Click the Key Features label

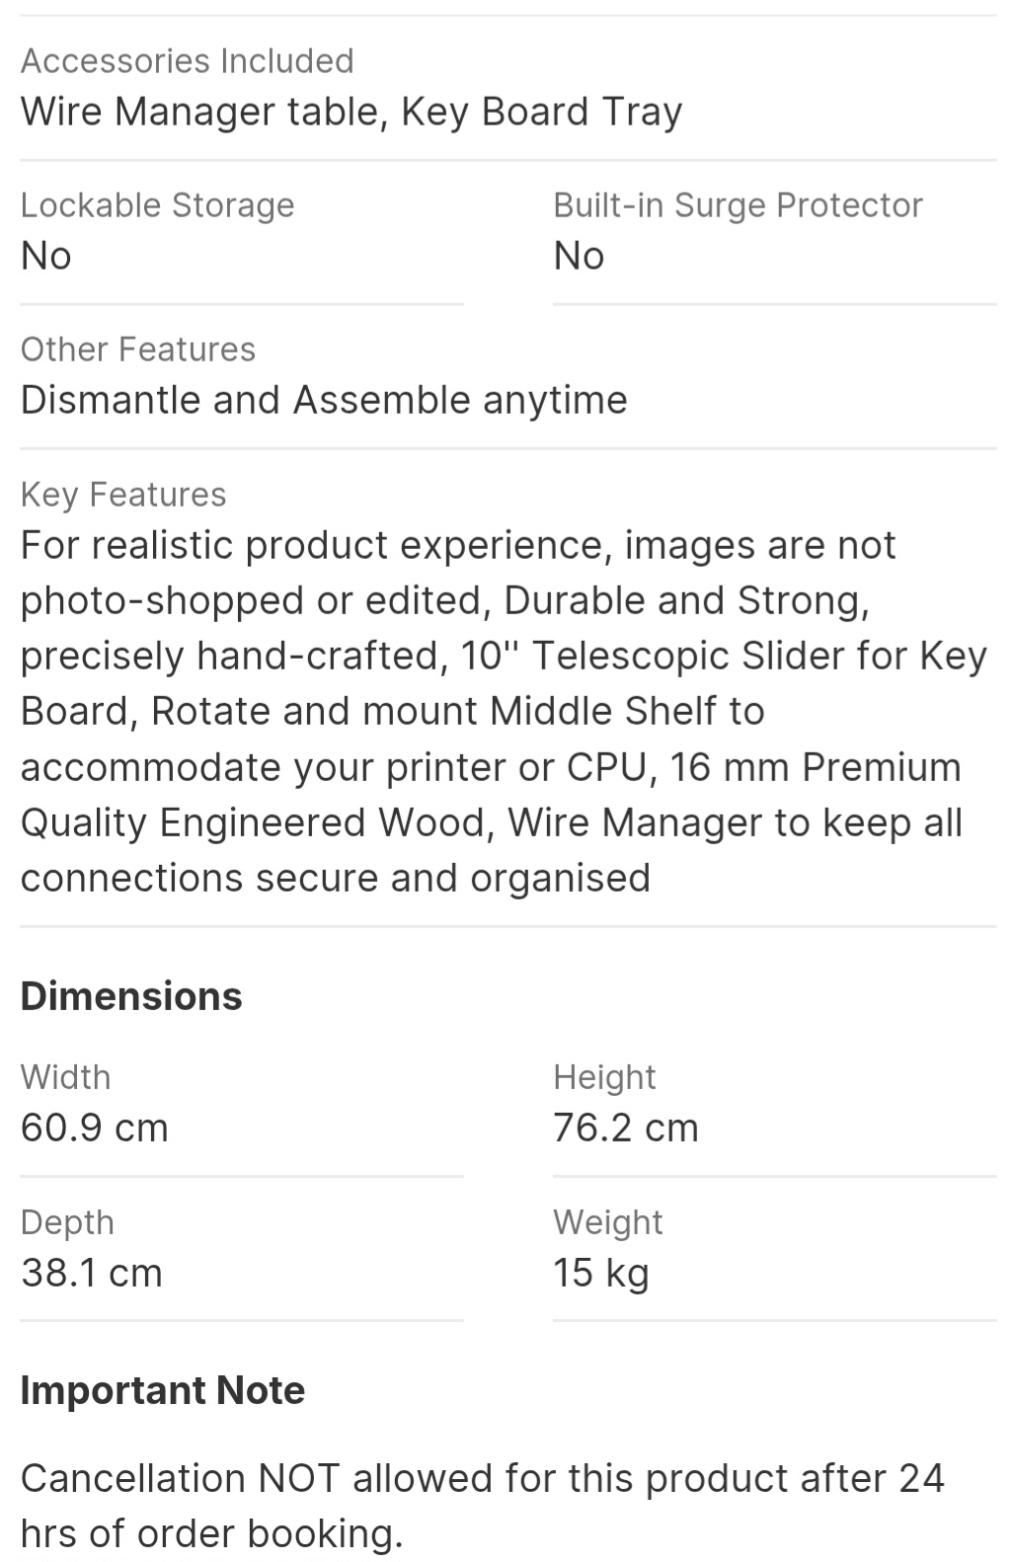pyautogui.click(x=123, y=495)
